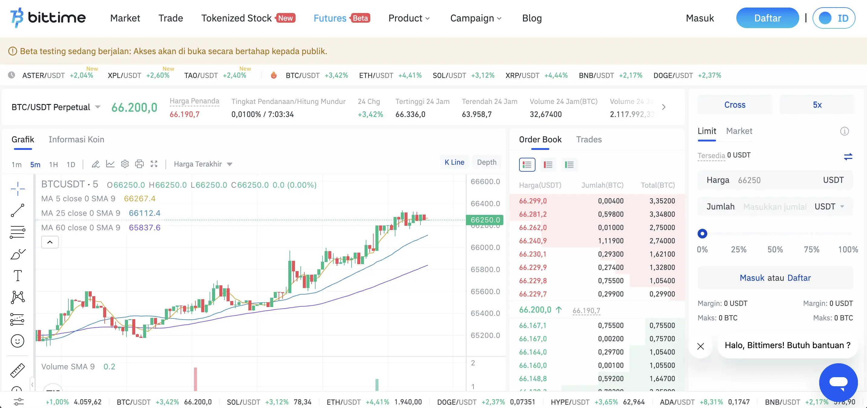
Task: Click the transfer funds swap icon
Action: (x=848, y=157)
